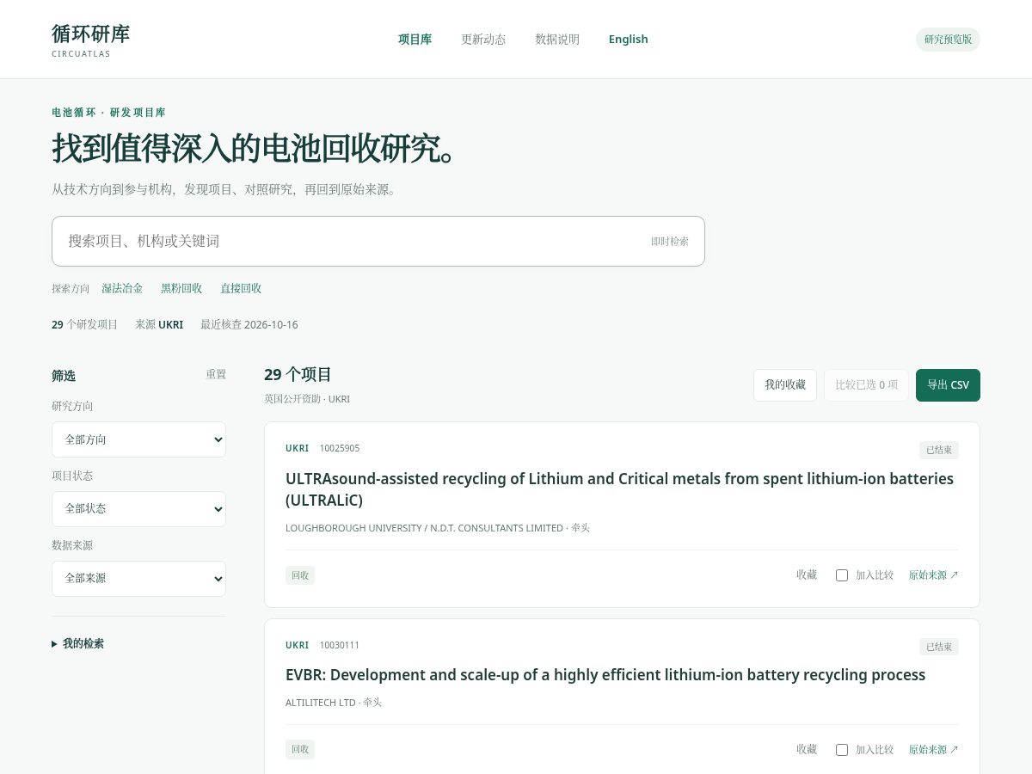The height and width of the screenshot is (774, 1032).
Task: Focus the 搜索项目、机构或关键词 search box
Action: pyautogui.click(x=378, y=241)
